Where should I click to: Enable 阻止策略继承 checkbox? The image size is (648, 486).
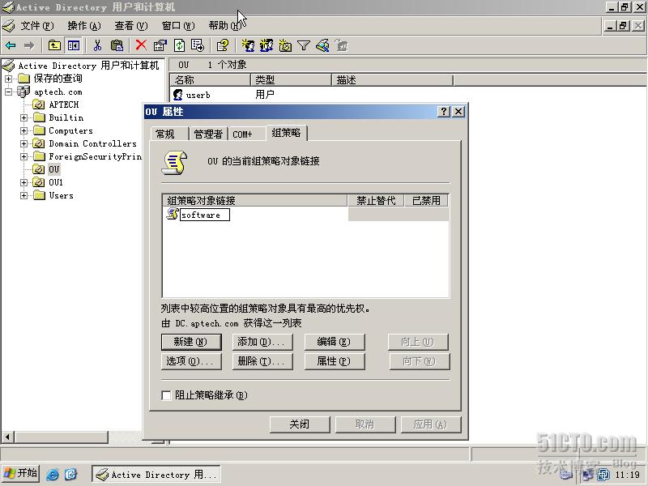coord(166,395)
